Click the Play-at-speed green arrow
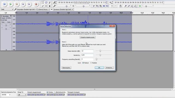This screenshot has height=98, width=175. pos(140,6)
